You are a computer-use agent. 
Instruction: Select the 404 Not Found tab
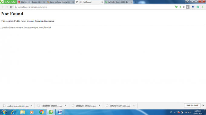[89, 2]
